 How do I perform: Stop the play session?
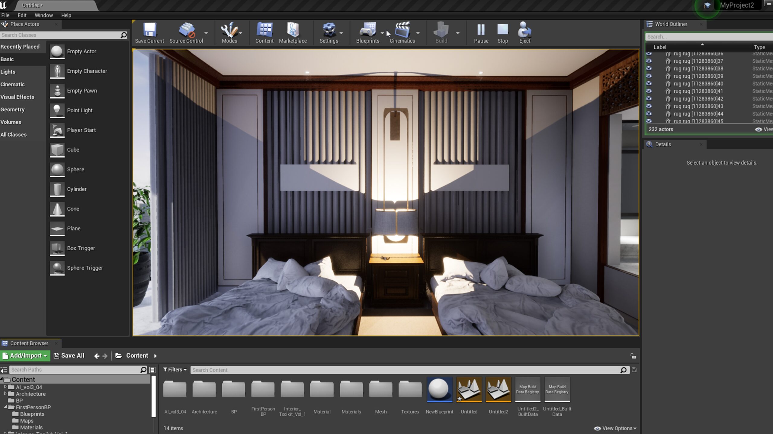pos(502,30)
